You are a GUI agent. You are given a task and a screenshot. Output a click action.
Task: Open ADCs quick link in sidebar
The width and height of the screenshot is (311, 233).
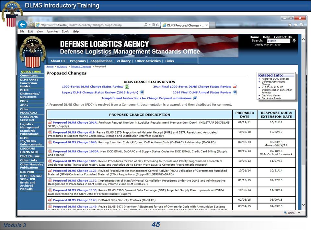click(24, 105)
